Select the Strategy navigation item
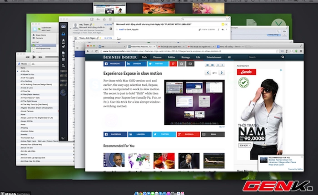 (185, 58)
